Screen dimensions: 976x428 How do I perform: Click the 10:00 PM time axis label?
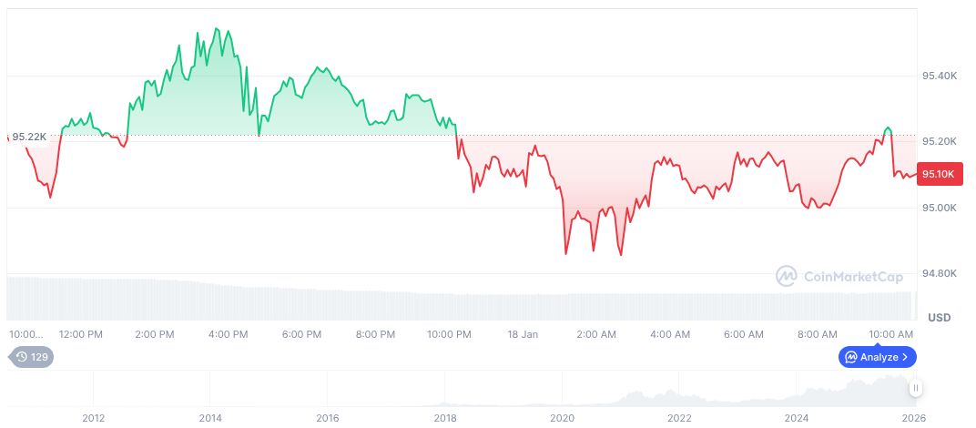[x=450, y=334]
